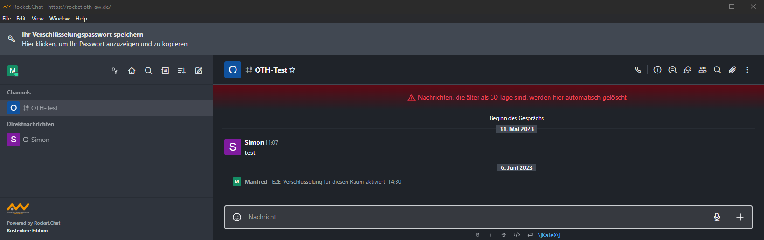
Task: Go to Home via house icon
Action: (132, 71)
